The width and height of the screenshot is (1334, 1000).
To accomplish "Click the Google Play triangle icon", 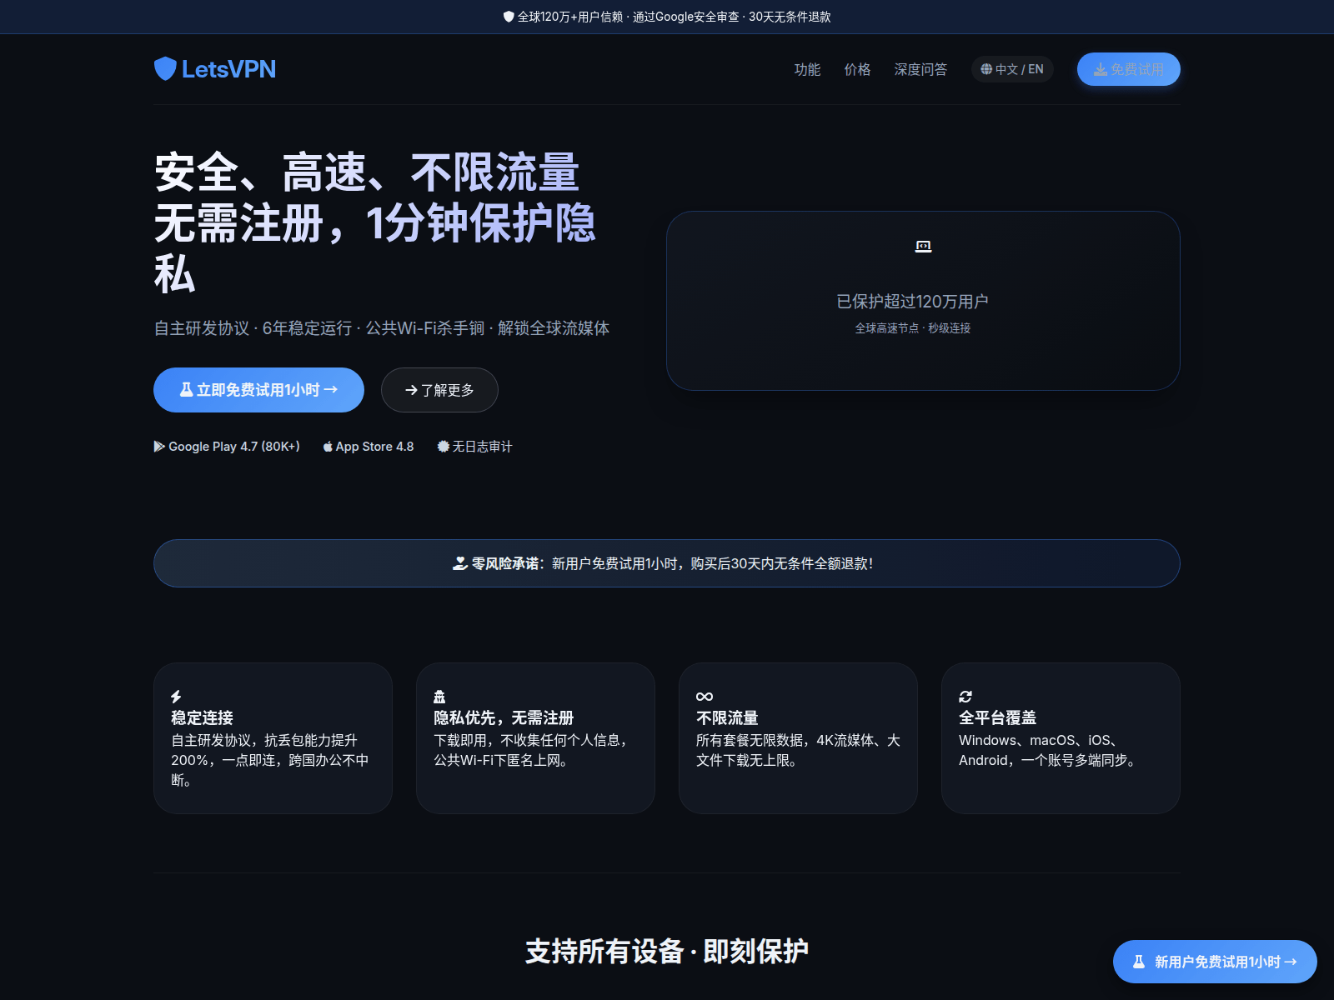I will point(159,447).
